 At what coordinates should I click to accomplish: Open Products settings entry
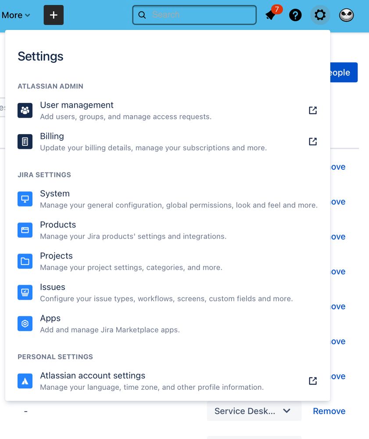pos(168,230)
